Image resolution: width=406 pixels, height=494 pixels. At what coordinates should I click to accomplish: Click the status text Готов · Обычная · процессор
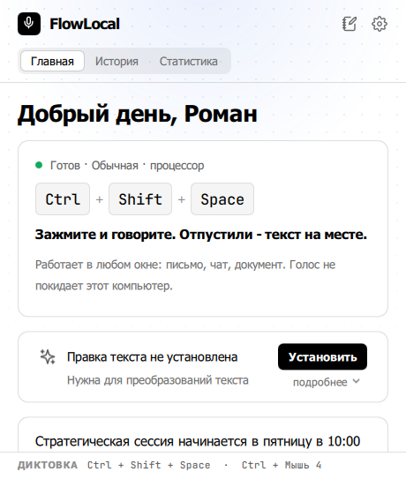point(127,166)
